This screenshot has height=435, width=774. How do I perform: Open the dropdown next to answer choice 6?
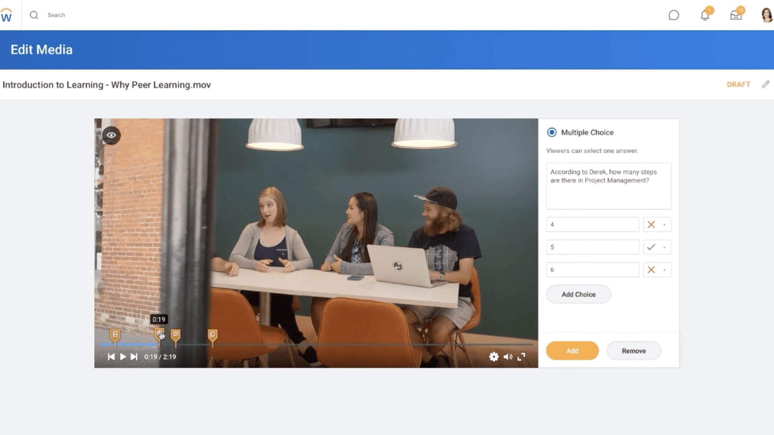(x=665, y=269)
